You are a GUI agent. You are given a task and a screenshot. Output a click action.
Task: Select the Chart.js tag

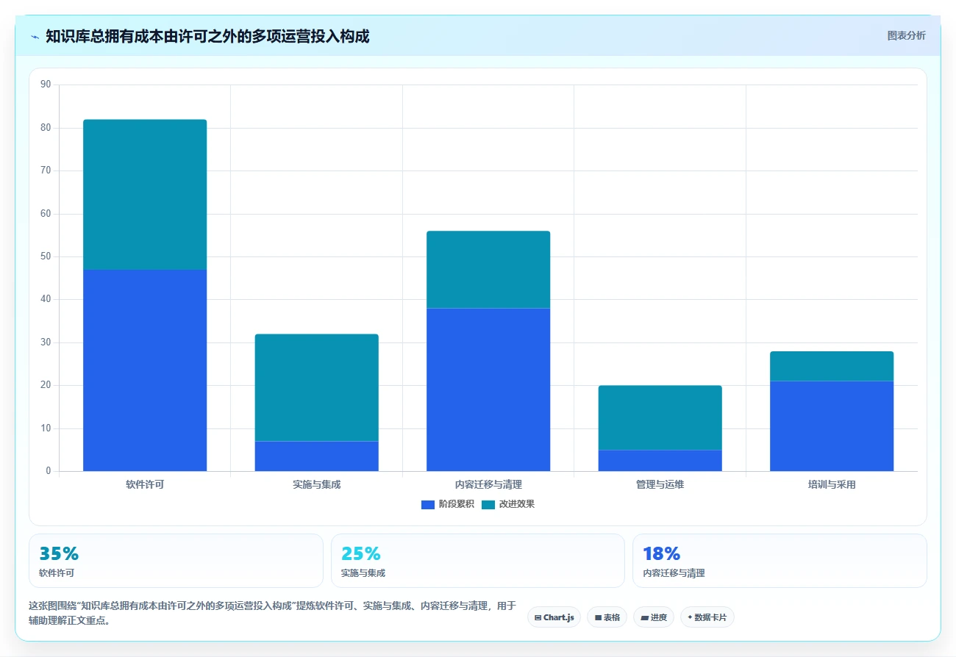tap(554, 617)
